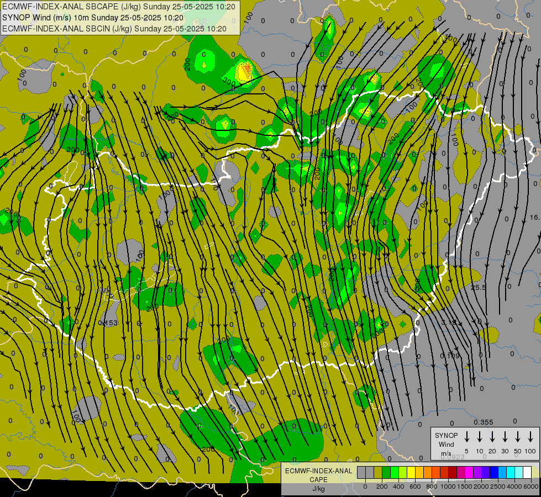
Task: Select the white CAPE swatch
Action: click(x=527, y=472)
